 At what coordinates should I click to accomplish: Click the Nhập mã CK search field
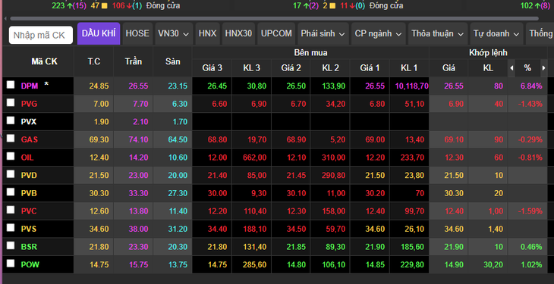click(41, 35)
